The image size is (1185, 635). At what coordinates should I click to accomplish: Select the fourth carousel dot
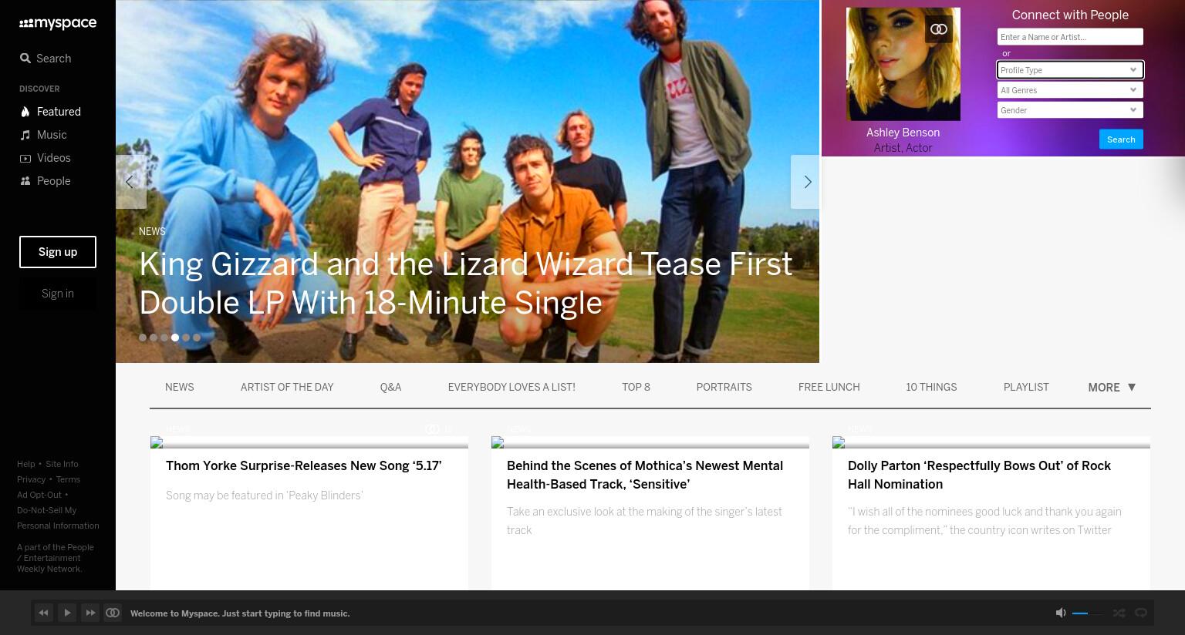tap(175, 338)
